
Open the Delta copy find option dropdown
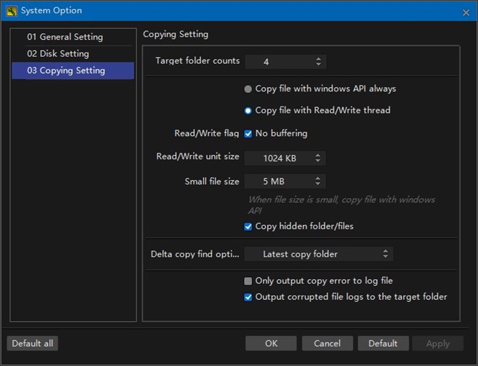click(319, 254)
